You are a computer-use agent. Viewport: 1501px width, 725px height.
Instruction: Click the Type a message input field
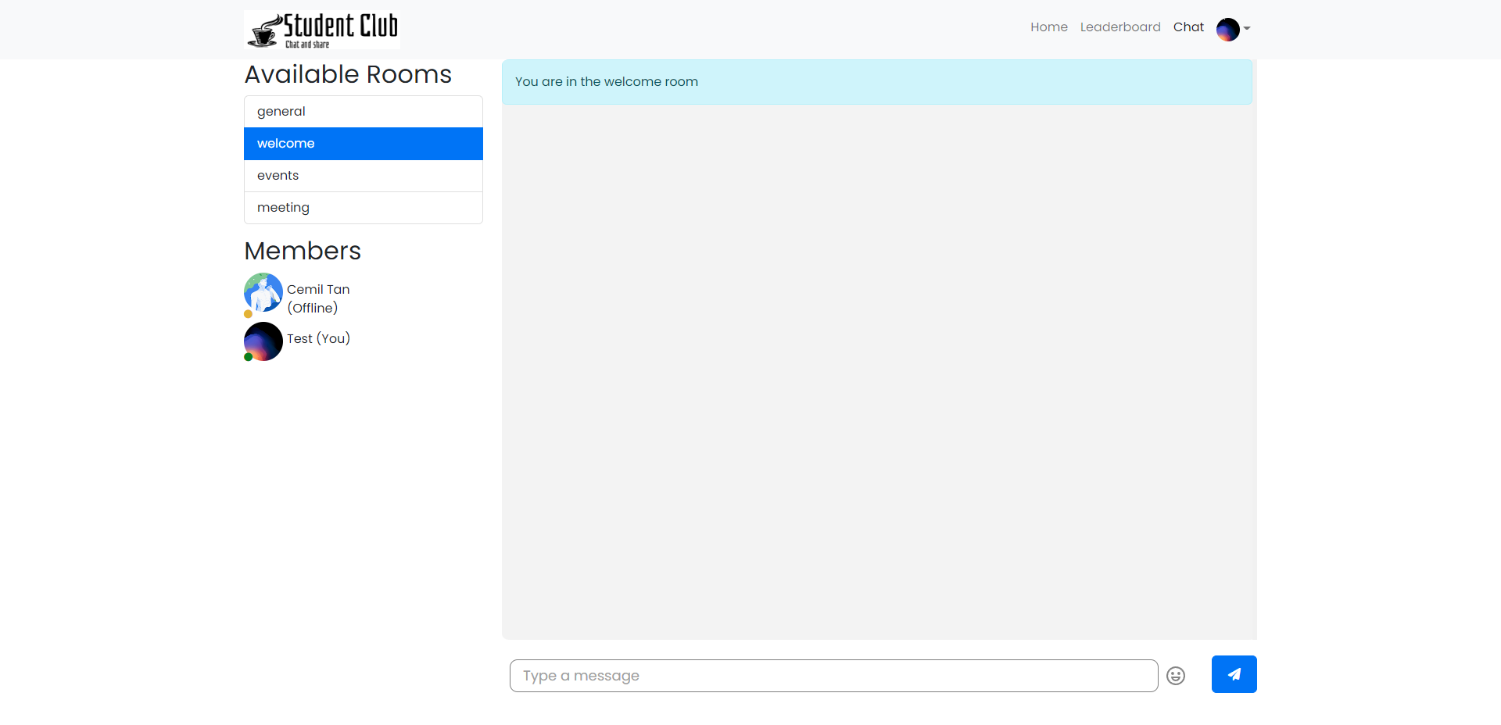[832, 675]
